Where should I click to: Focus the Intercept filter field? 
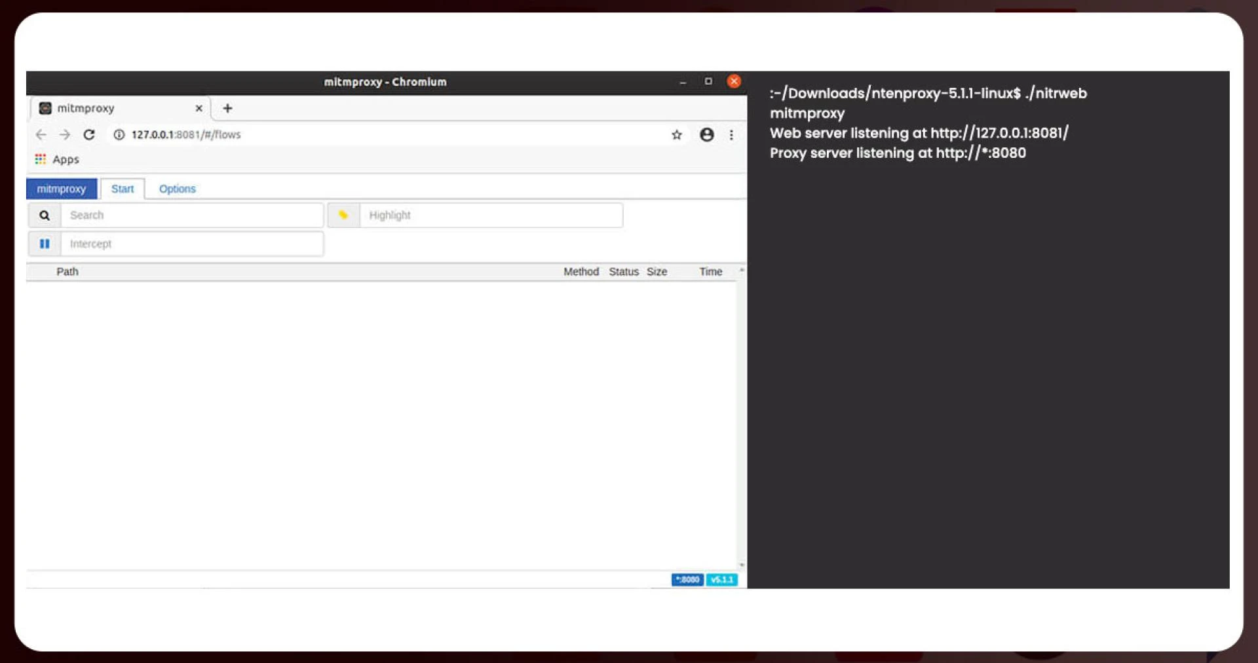tap(192, 244)
